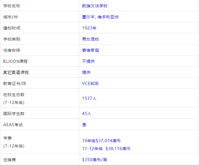Screen dimensions: 199x165
Task: Select the 10年级$37,074澳币 tuition line
Action: pos(101,140)
